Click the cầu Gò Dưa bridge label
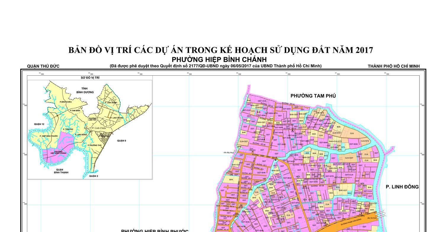The image size is (444, 232). [371, 218]
